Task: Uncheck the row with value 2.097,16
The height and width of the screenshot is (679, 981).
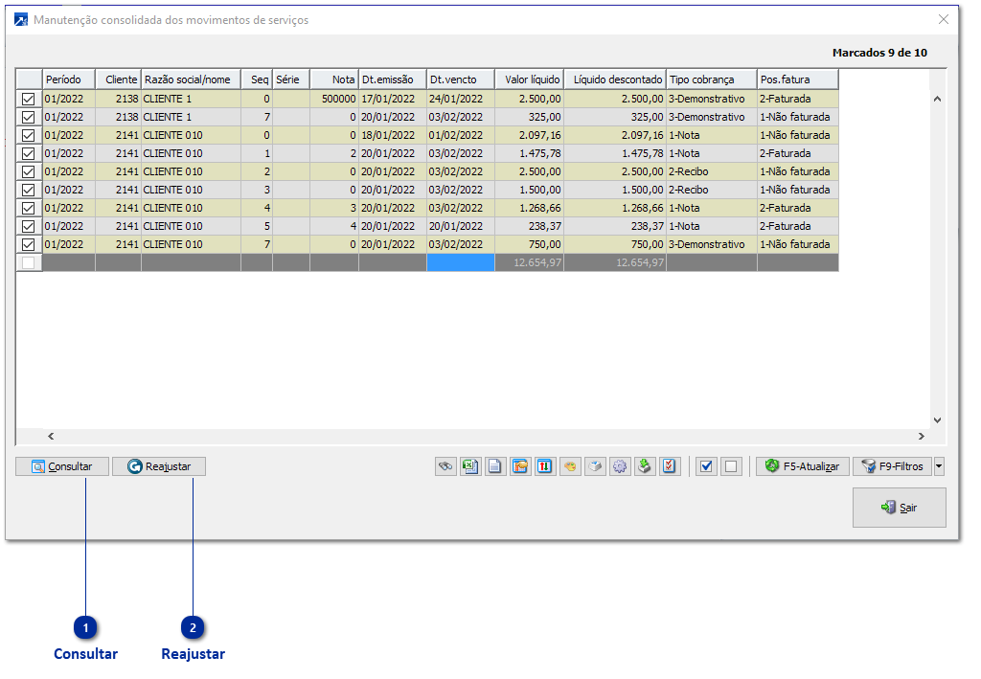Action: (28, 135)
